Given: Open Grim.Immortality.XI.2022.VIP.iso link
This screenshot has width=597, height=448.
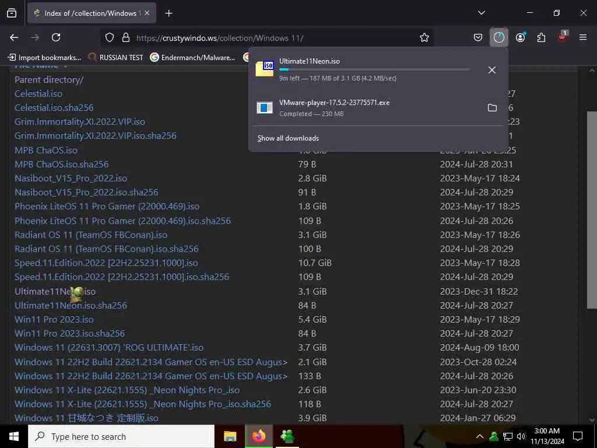Looking at the screenshot, I should [79, 122].
